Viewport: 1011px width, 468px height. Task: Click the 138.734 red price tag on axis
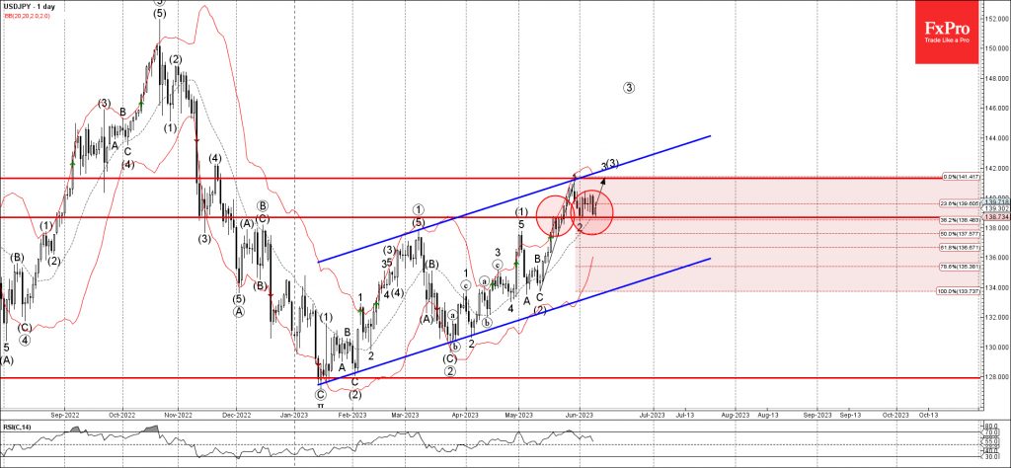click(996, 217)
